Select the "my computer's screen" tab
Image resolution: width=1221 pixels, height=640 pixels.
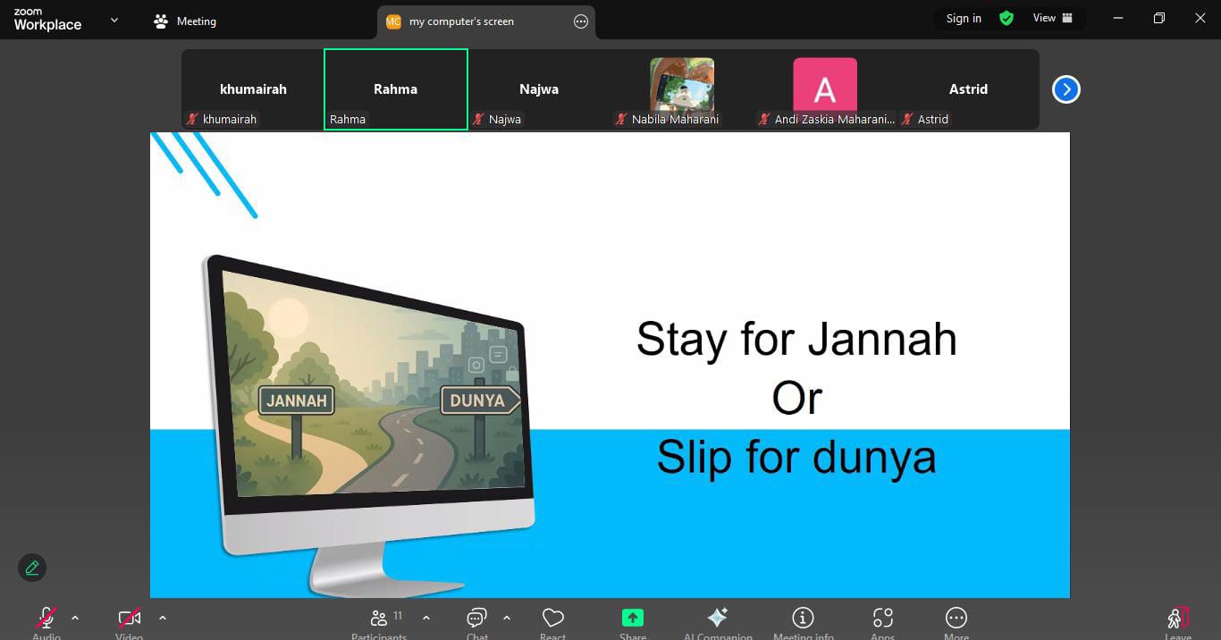461,21
